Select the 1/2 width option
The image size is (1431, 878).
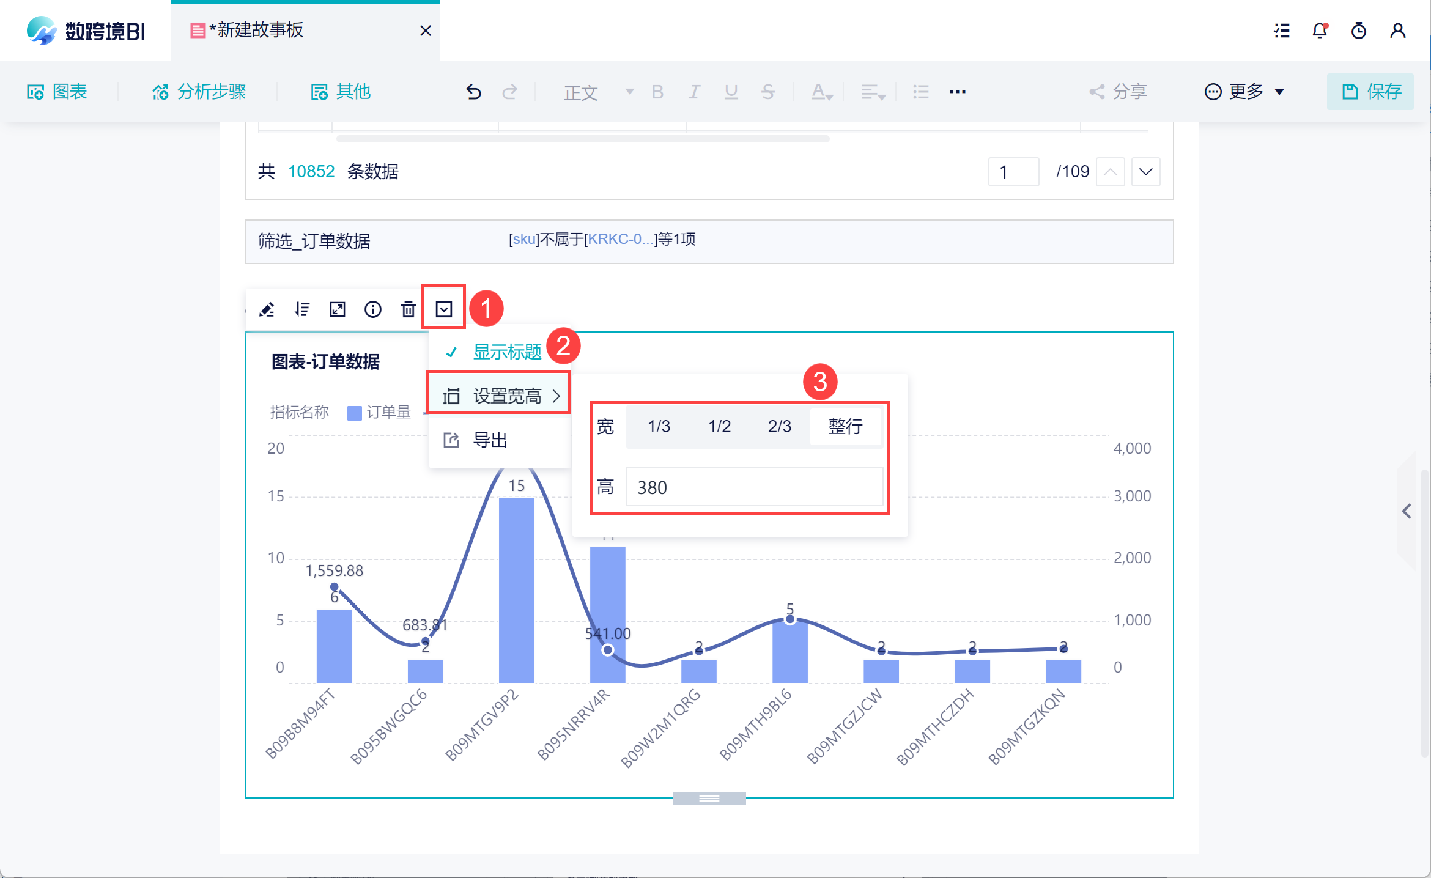719,426
